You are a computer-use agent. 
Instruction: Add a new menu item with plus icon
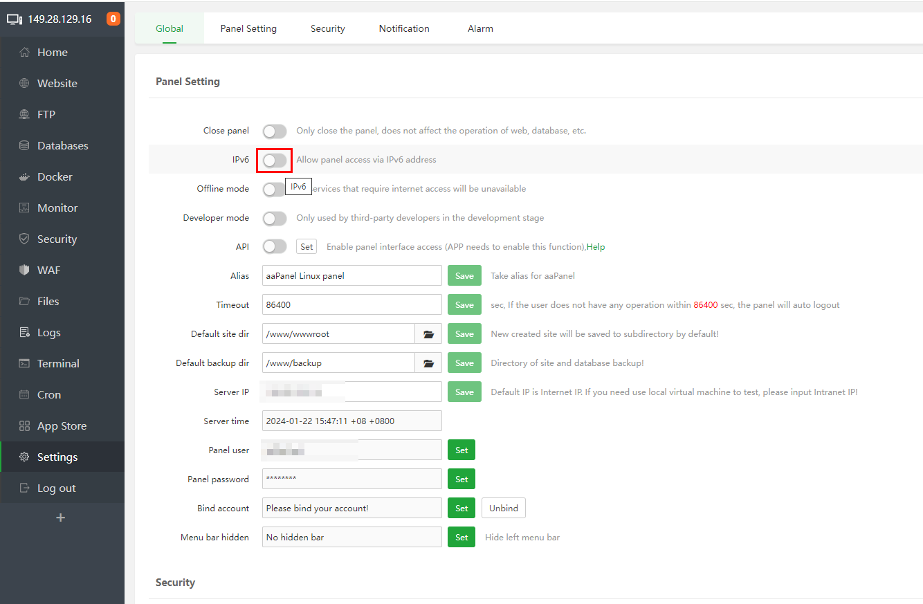click(61, 518)
